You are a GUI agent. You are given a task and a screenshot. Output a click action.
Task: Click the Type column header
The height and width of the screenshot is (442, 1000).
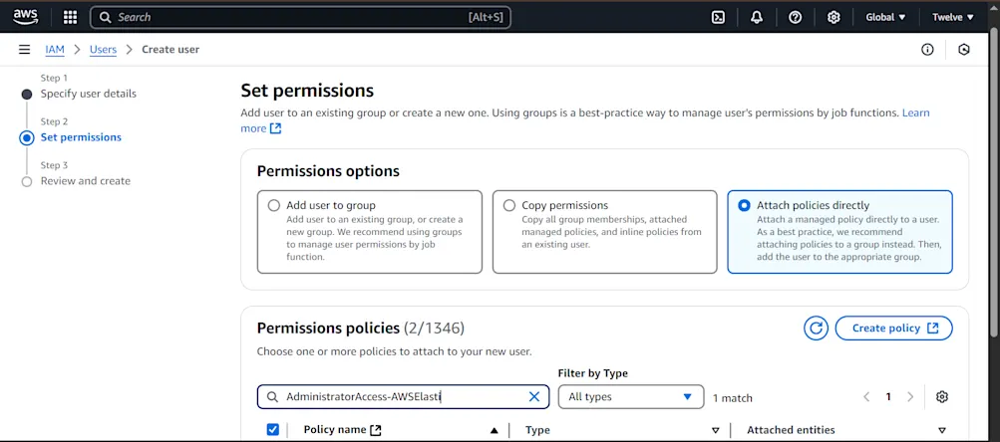(537, 430)
